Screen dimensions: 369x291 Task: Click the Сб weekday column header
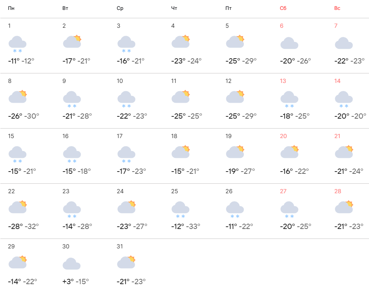[x=283, y=8]
